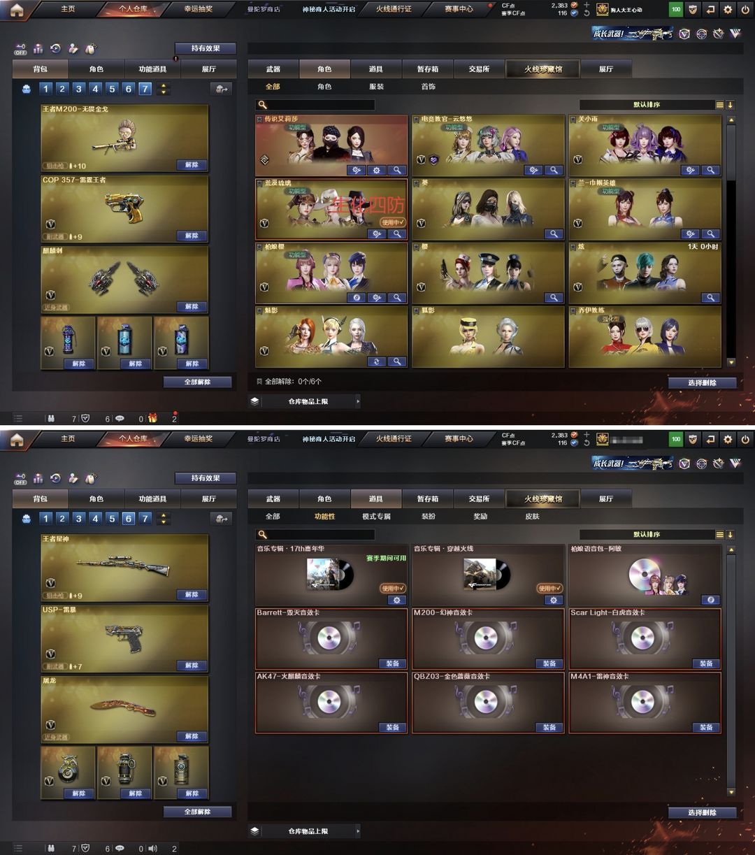Image resolution: width=755 pixels, height=855 pixels.
Task: Open 默认排序 dropdown above character cards
Action: [x=647, y=105]
